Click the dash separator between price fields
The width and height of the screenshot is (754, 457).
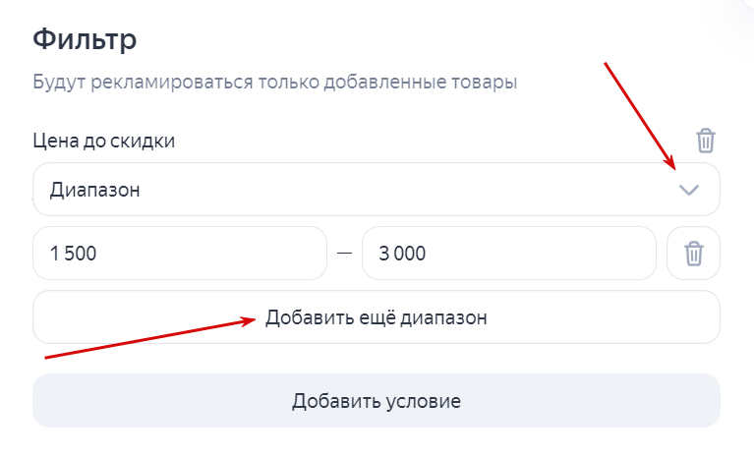click(344, 254)
